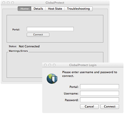Open the Host State tab

click(55, 9)
